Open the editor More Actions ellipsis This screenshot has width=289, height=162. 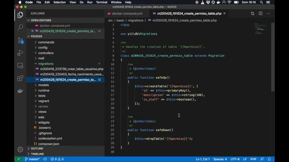[x=268, y=13]
